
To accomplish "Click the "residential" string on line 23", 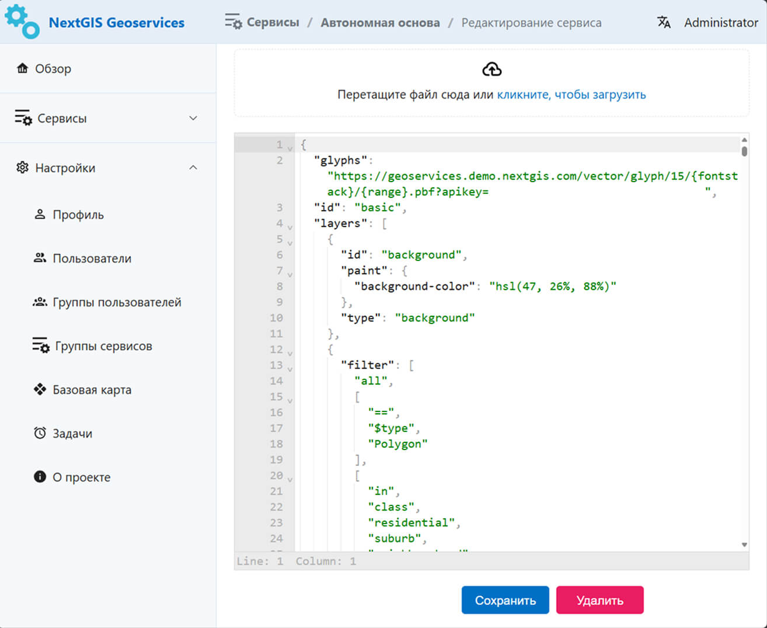I will 412,522.
